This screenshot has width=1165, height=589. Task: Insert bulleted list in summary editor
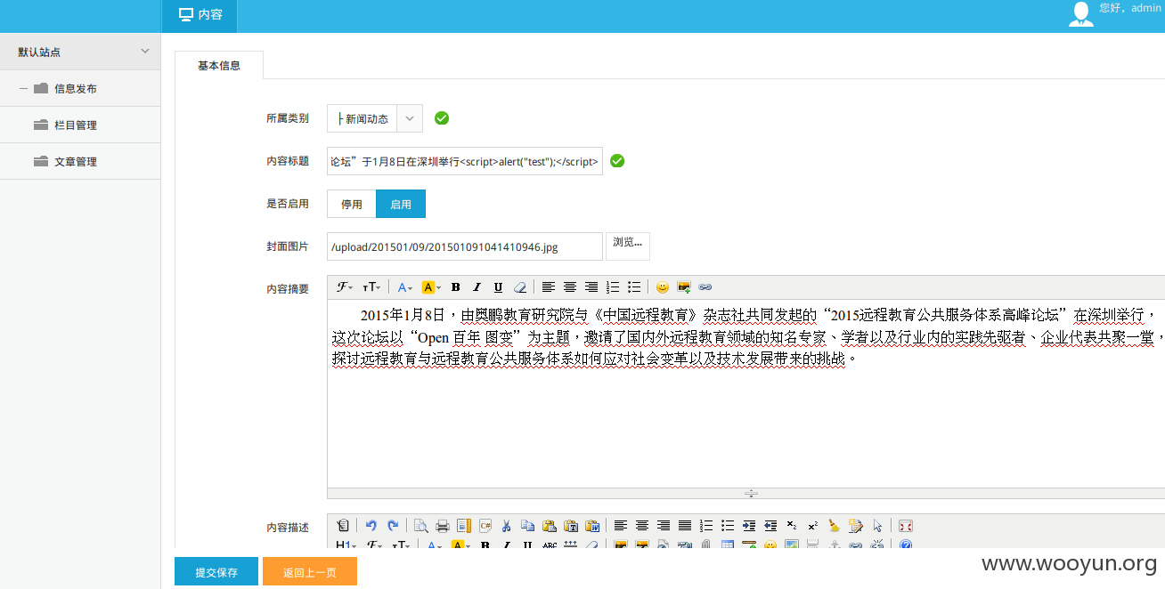click(x=634, y=287)
